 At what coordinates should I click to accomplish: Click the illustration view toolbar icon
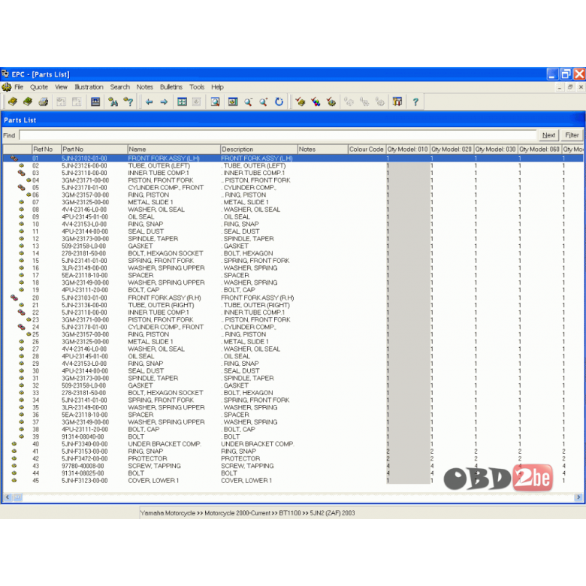(x=233, y=101)
